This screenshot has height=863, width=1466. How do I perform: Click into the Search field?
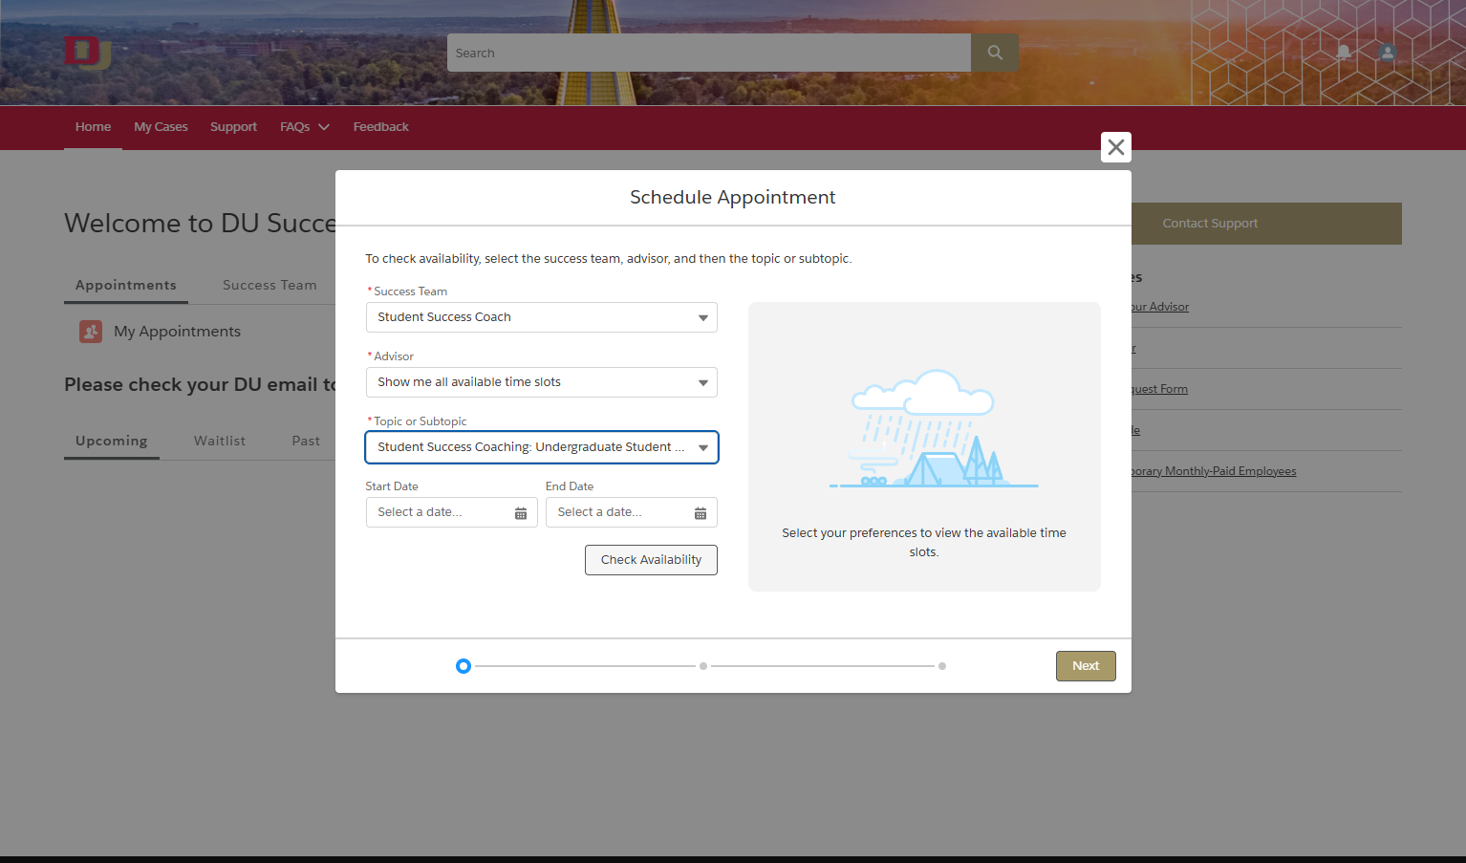tap(709, 53)
